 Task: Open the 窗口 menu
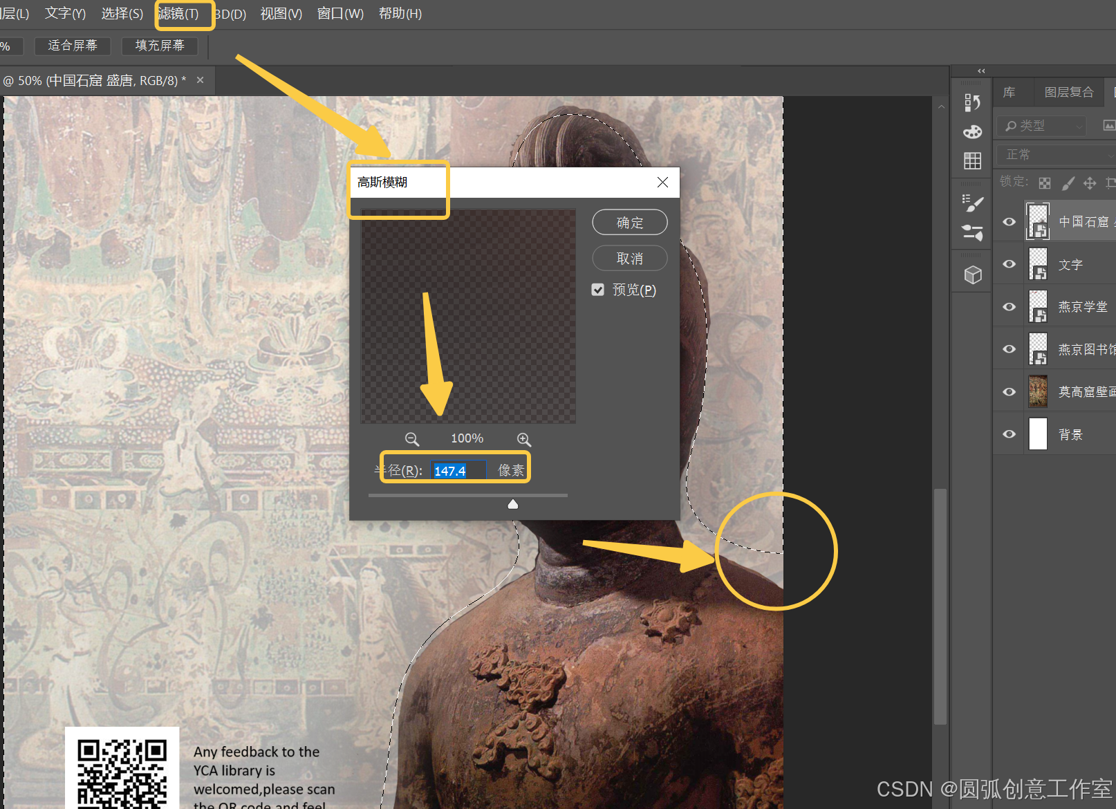tap(340, 14)
